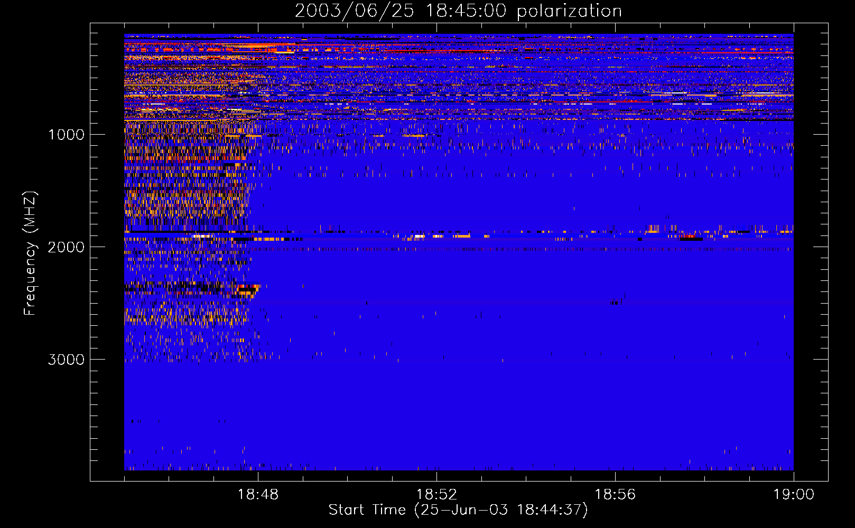Click the 18:48 time tick label
This screenshot has height=528, width=855.
click(x=258, y=495)
